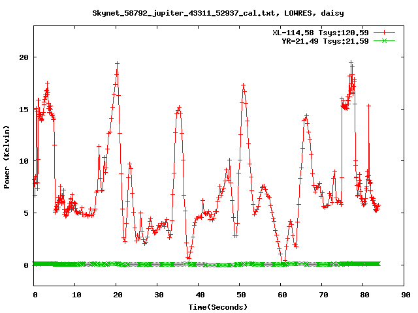Click y-axis tick label 10
Image resolution: width=418 pixels, height=313 pixels.
24,161
